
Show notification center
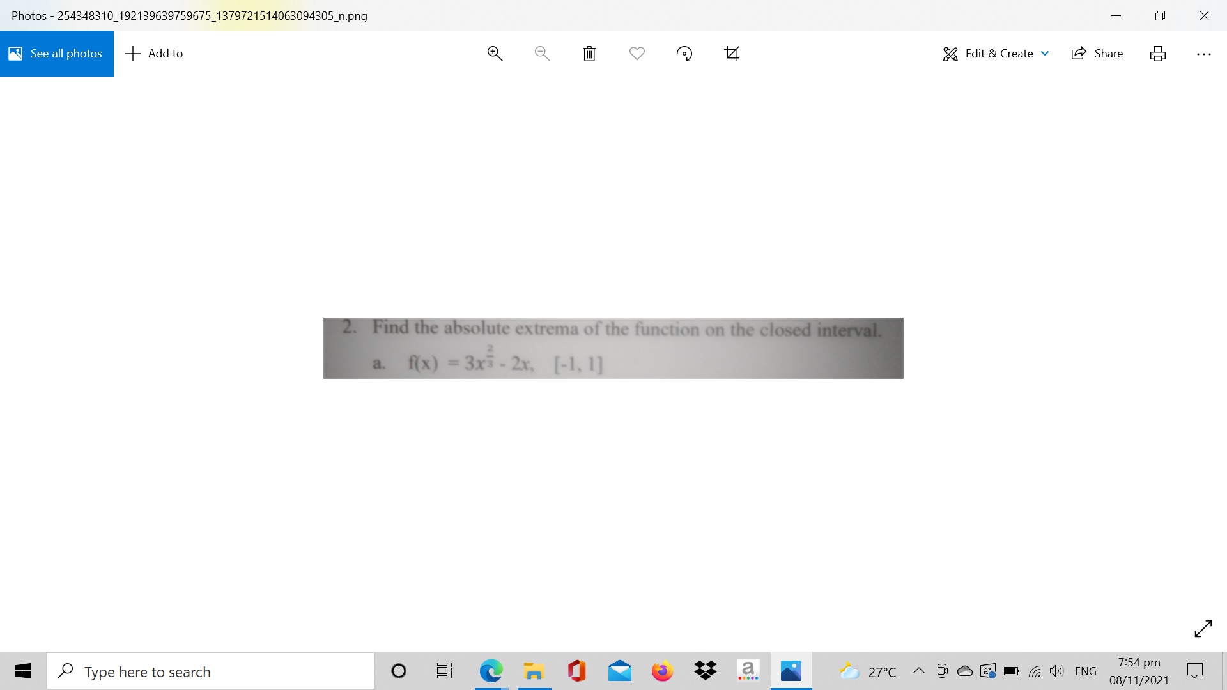click(1196, 671)
